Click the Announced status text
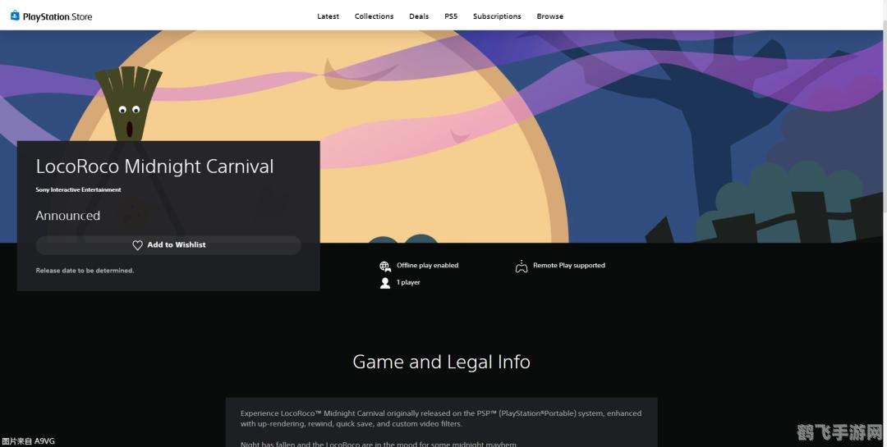 67,216
